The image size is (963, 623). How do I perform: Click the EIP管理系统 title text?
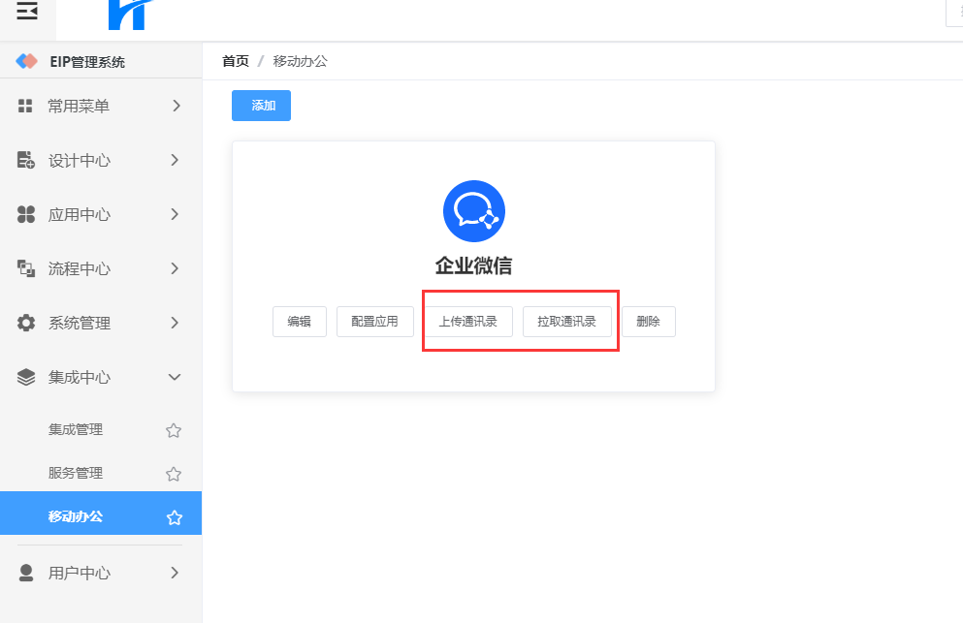pyautogui.click(x=87, y=62)
